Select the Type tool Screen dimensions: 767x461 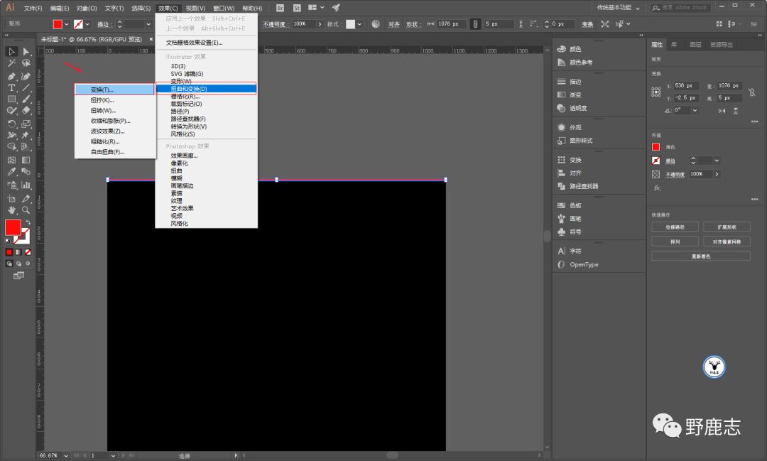[x=12, y=88]
